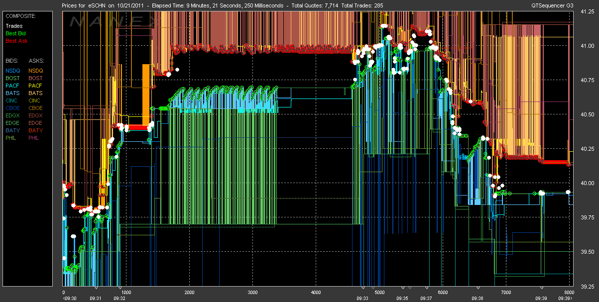This screenshot has width=599, height=302.
Task: Click the 7000 sequence axis label
Action: pos(505,293)
